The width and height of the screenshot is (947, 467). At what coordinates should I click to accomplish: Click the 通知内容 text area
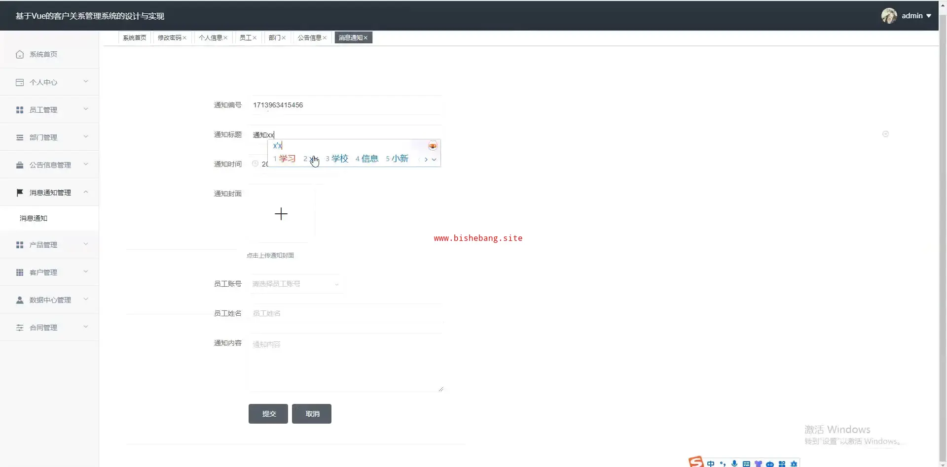[346, 363]
